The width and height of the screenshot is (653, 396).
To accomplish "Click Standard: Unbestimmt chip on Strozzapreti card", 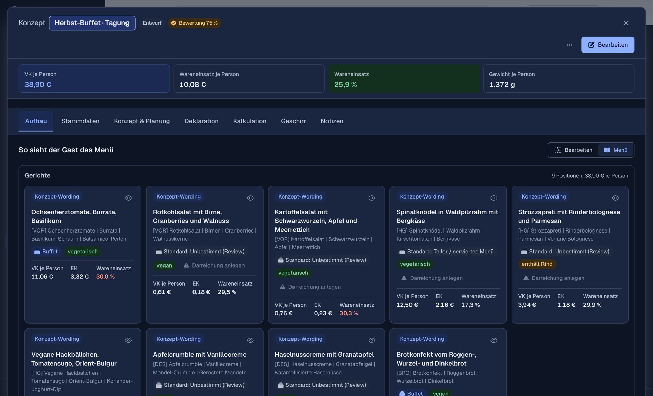I will pos(565,252).
